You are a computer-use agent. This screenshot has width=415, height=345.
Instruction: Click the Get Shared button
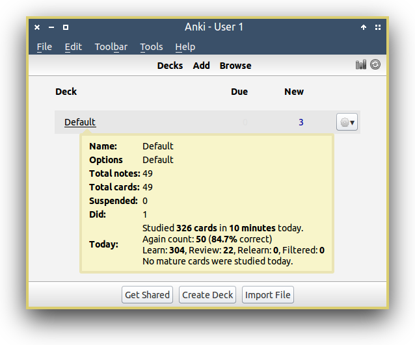coord(147,295)
